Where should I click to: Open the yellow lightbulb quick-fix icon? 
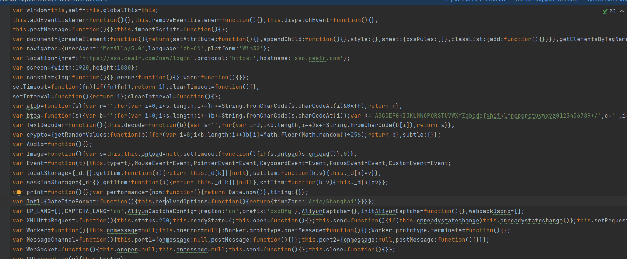click(x=19, y=192)
